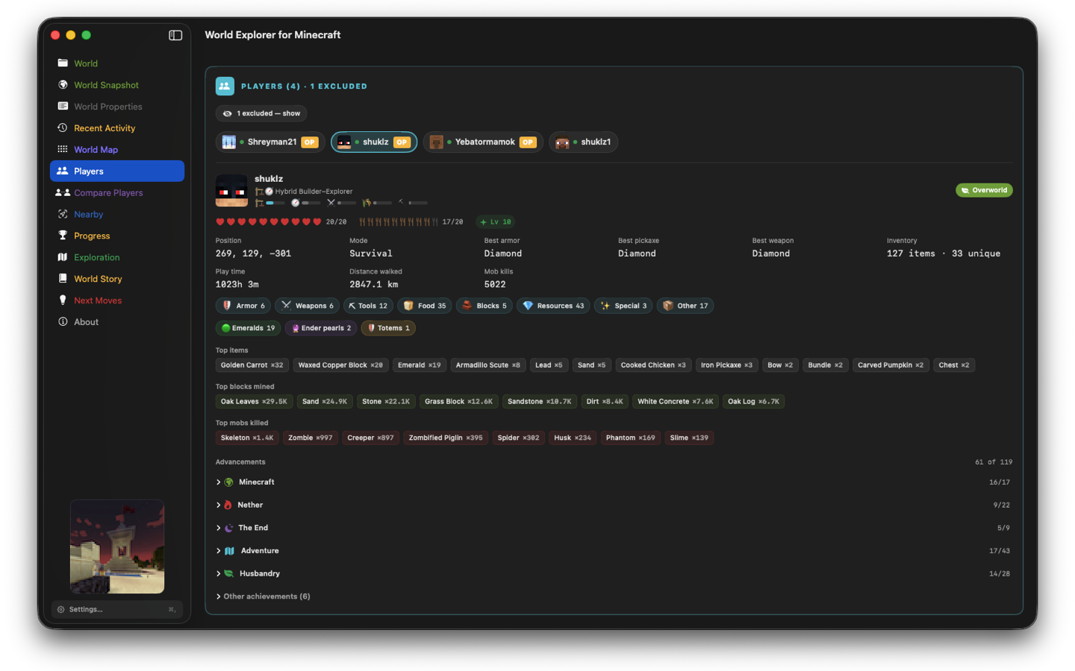Open World Snapshot in sidebar
The height and width of the screenshot is (671, 1075).
click(x=116, y=85)
